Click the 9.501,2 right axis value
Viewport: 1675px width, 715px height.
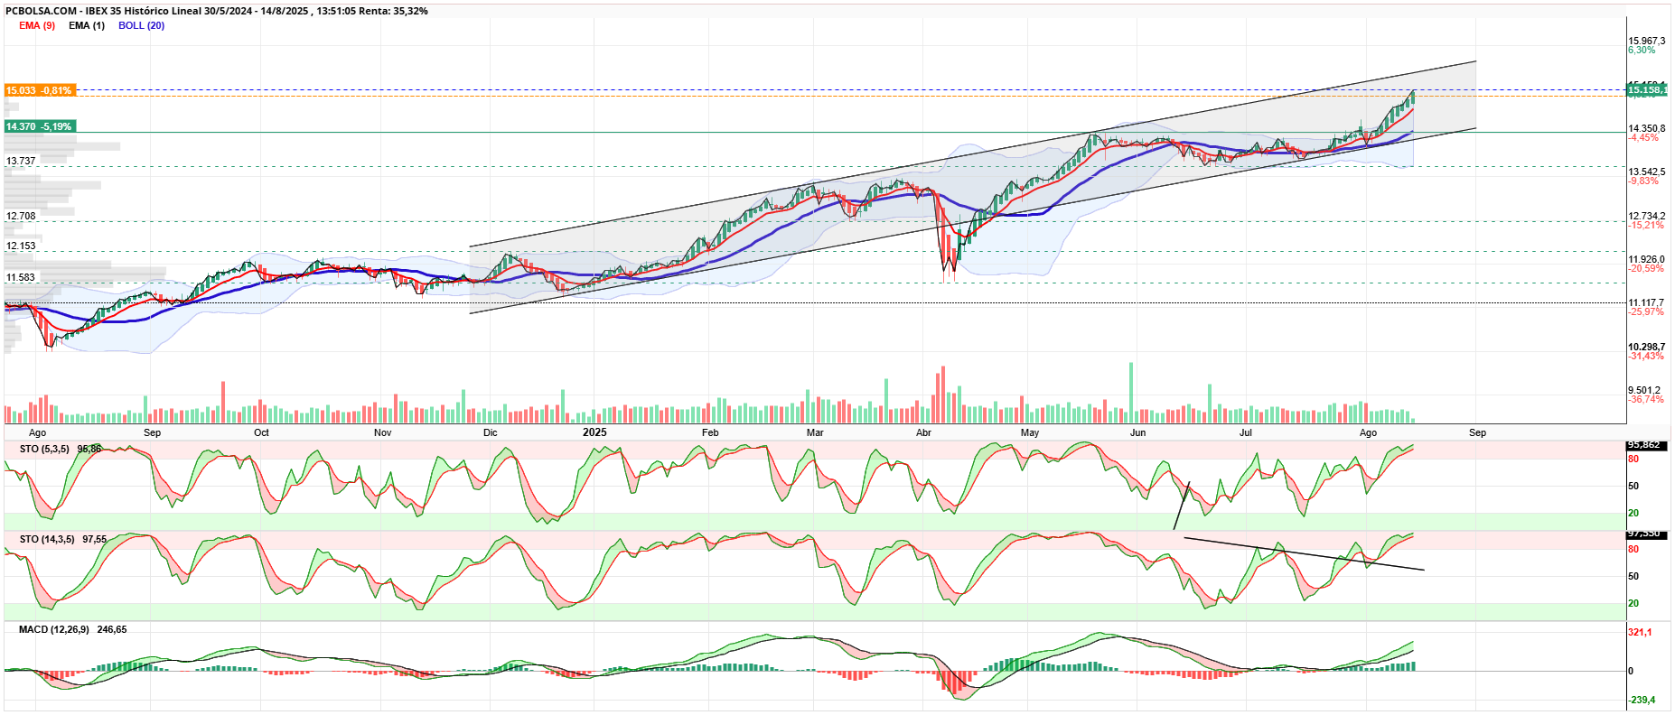[x=1643, y=390]
